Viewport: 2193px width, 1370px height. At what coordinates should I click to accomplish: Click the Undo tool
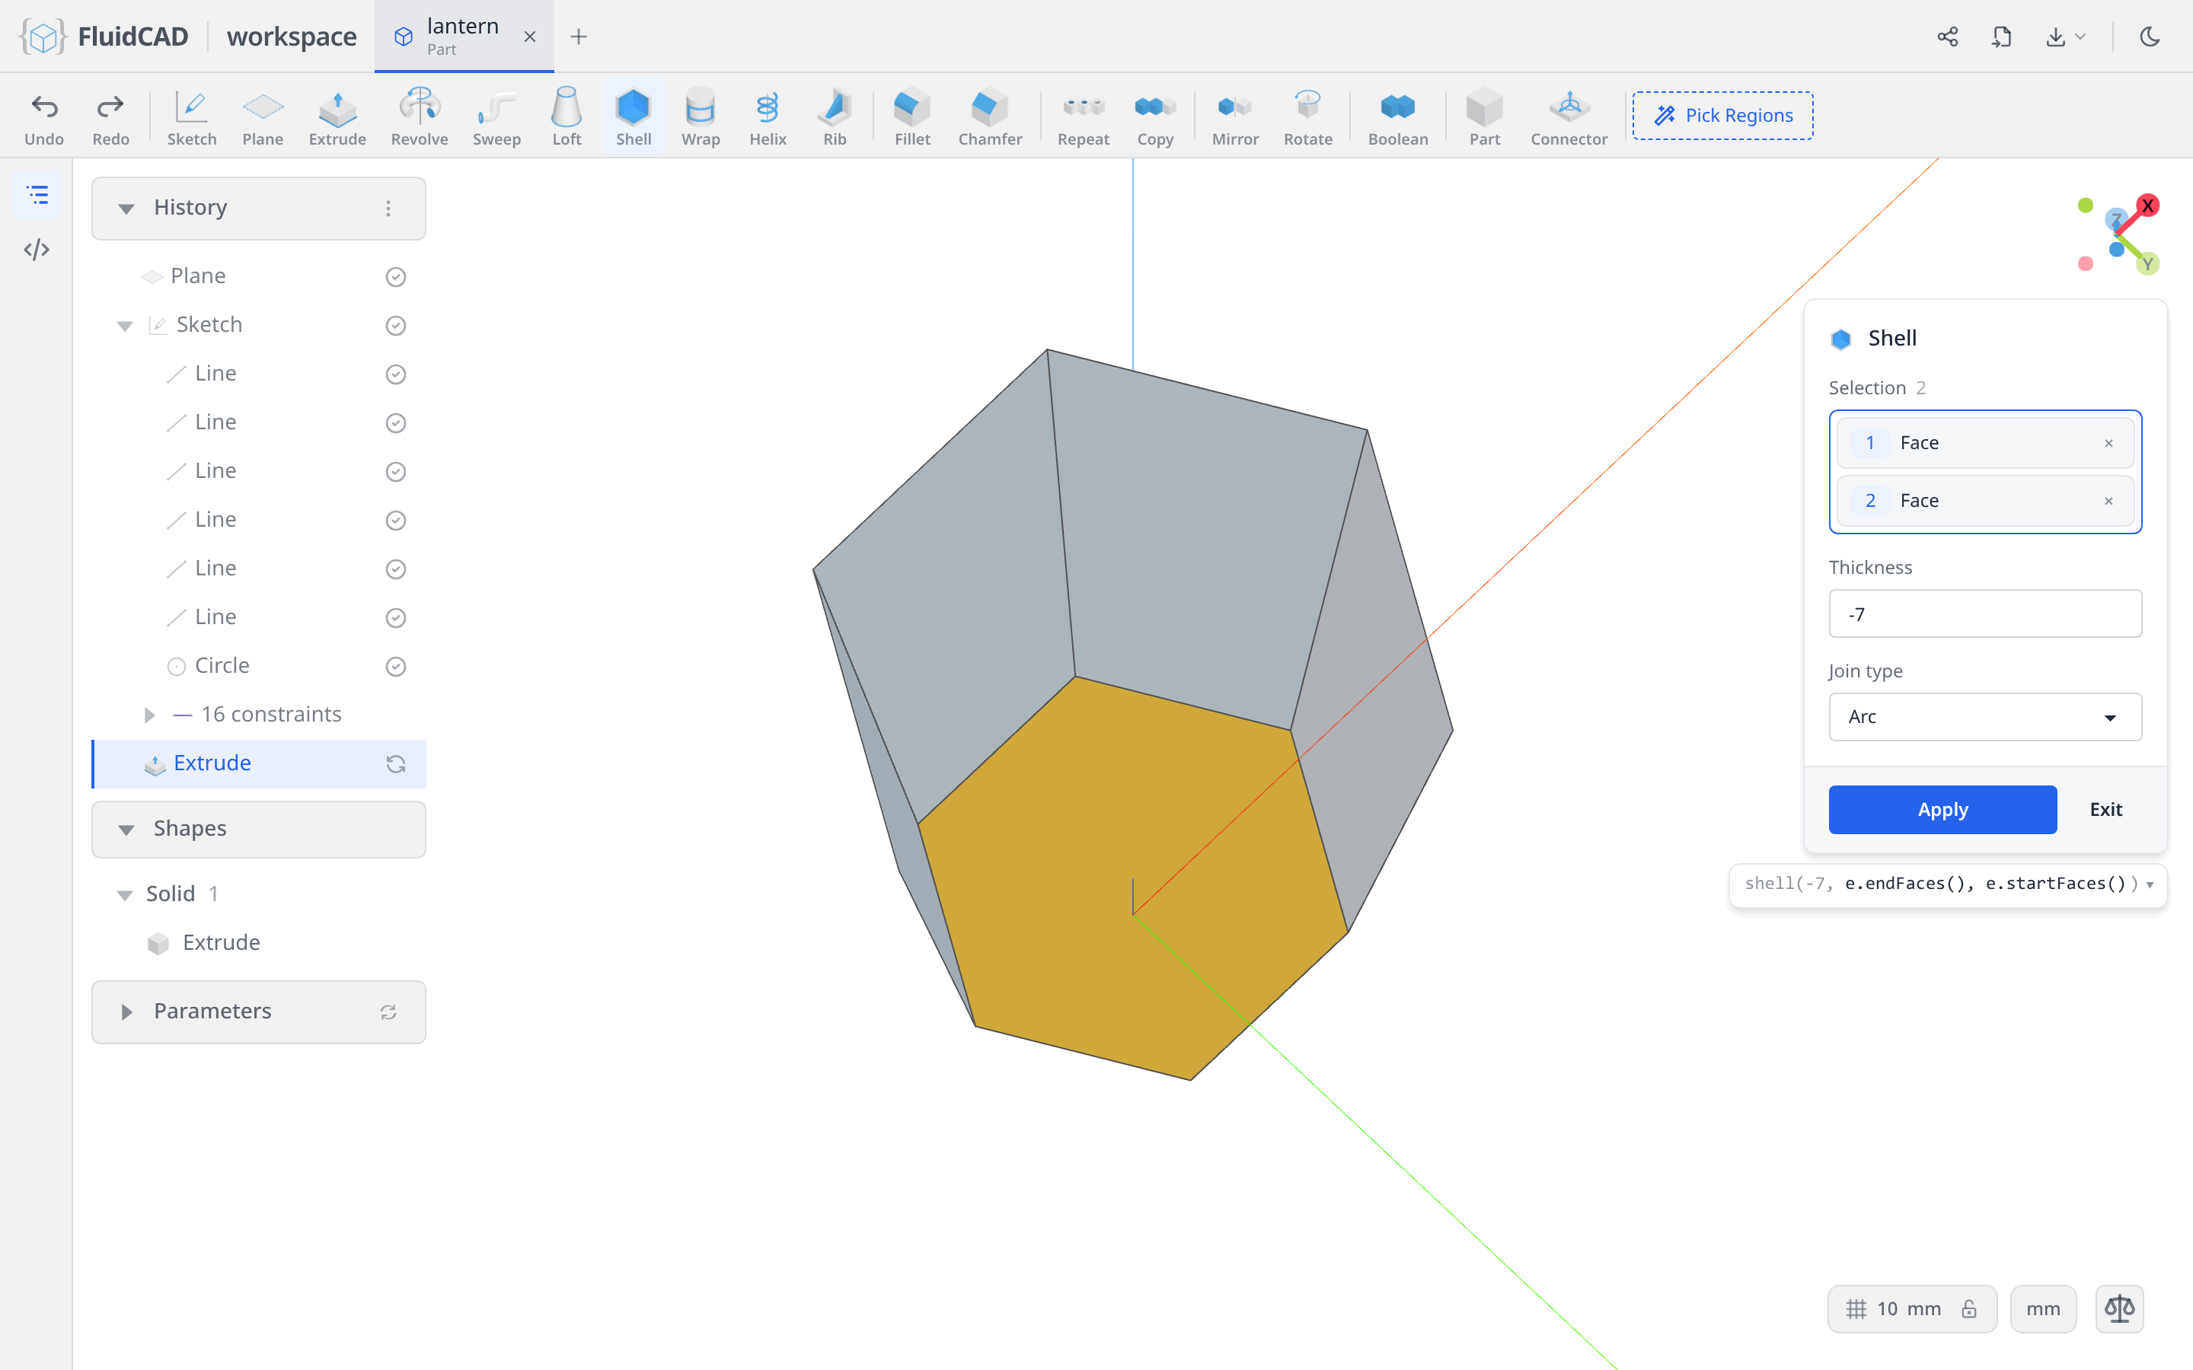44,118
